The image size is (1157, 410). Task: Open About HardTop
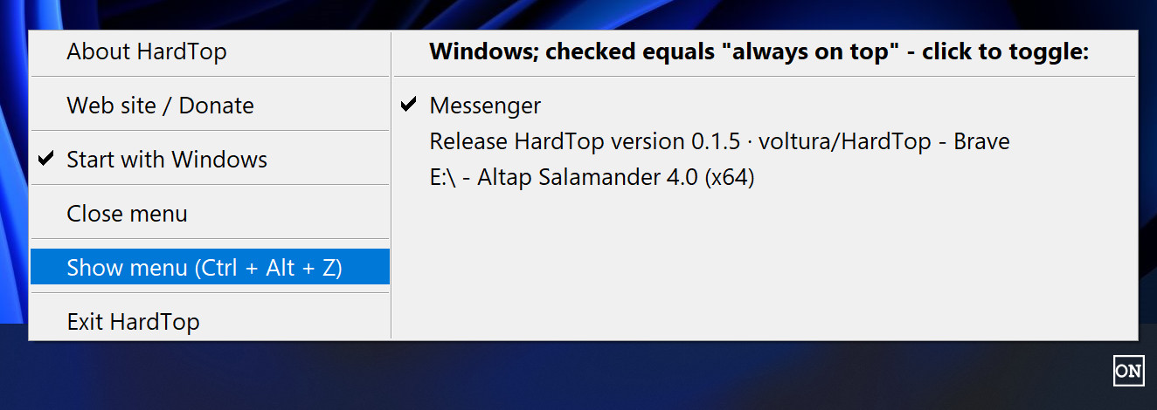[146, 51]
